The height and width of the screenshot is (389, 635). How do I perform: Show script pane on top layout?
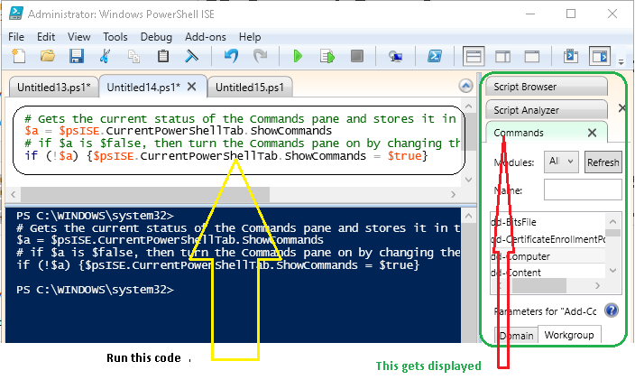474,56
